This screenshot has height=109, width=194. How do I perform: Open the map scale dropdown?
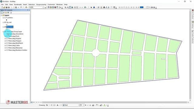(43, 7)
